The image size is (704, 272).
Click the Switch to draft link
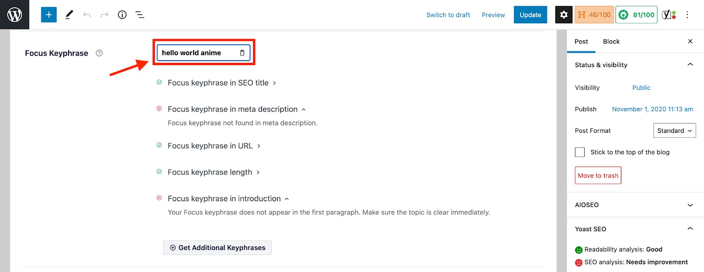[448, 15]
